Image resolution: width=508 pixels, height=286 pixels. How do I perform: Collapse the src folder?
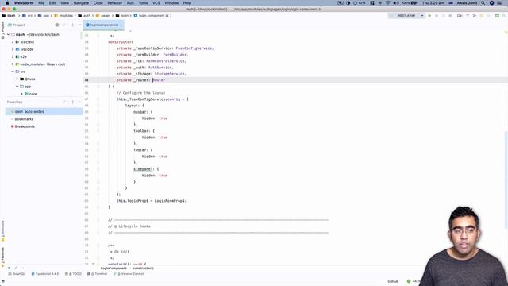13,71
